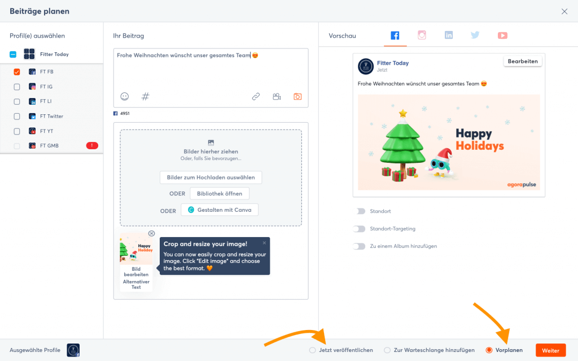Select Jetzt veröffentlichen radio option
This screenshot has height=361, width=578.
point(313,350)
